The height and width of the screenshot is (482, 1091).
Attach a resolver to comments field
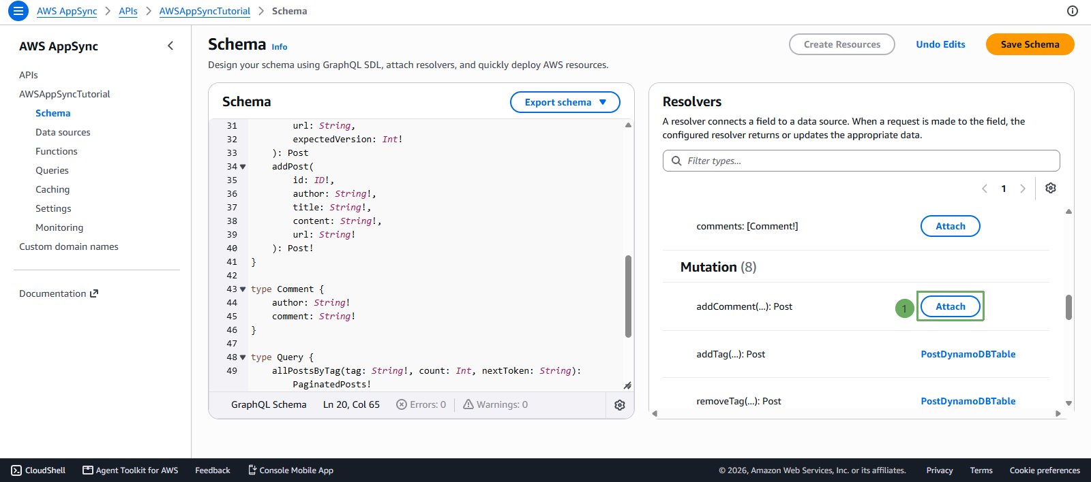tap(951, 226)
